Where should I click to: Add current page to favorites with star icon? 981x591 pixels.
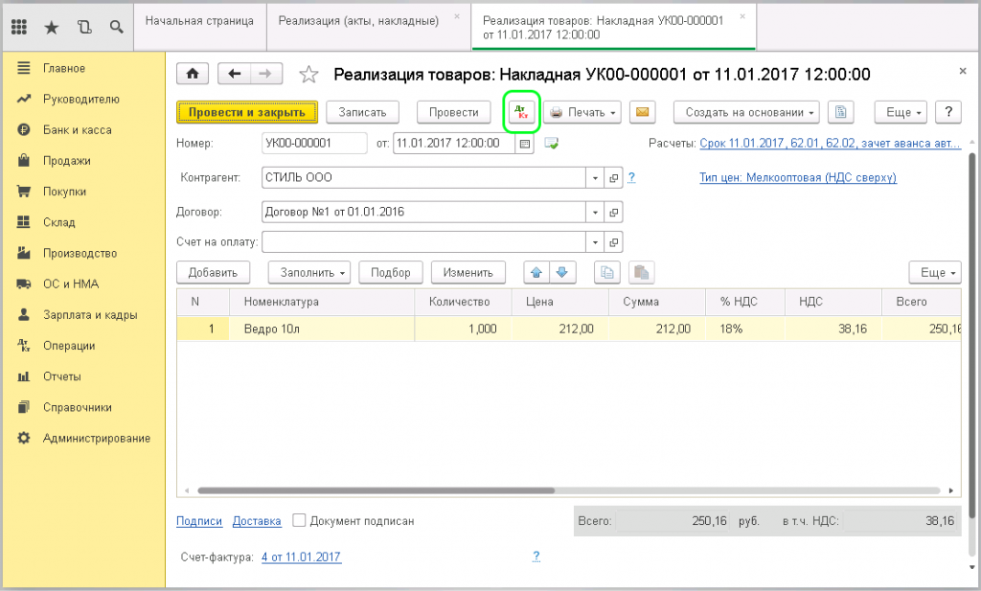(x=308, y=75)
